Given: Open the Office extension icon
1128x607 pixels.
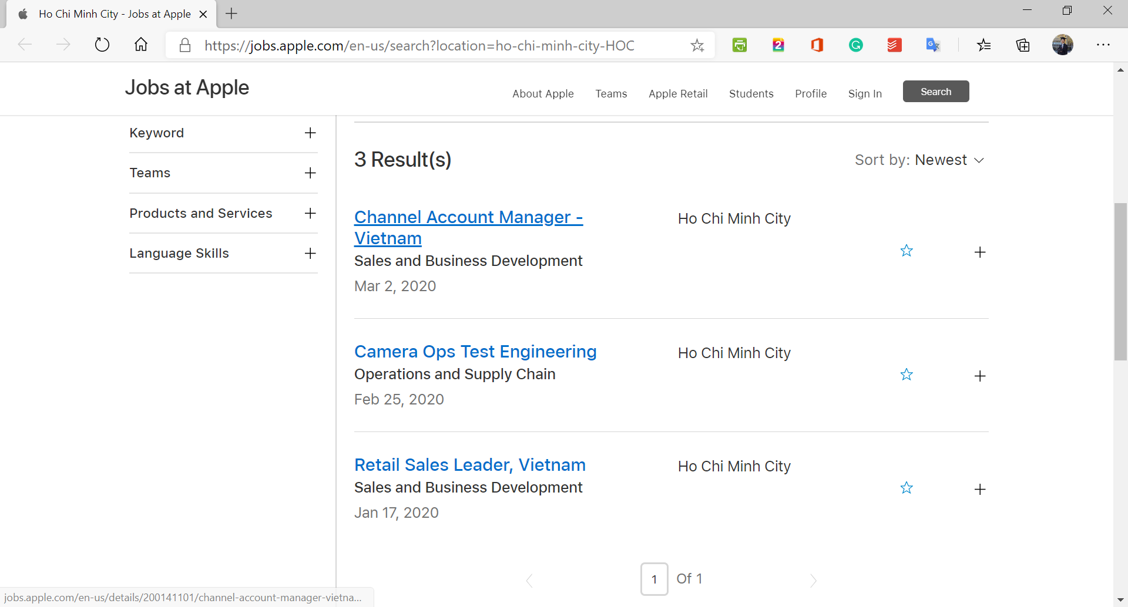Looking at the screenshot, I should coord(817,45).
